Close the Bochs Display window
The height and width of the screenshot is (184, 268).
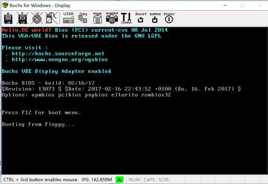(x=260, y=5)
